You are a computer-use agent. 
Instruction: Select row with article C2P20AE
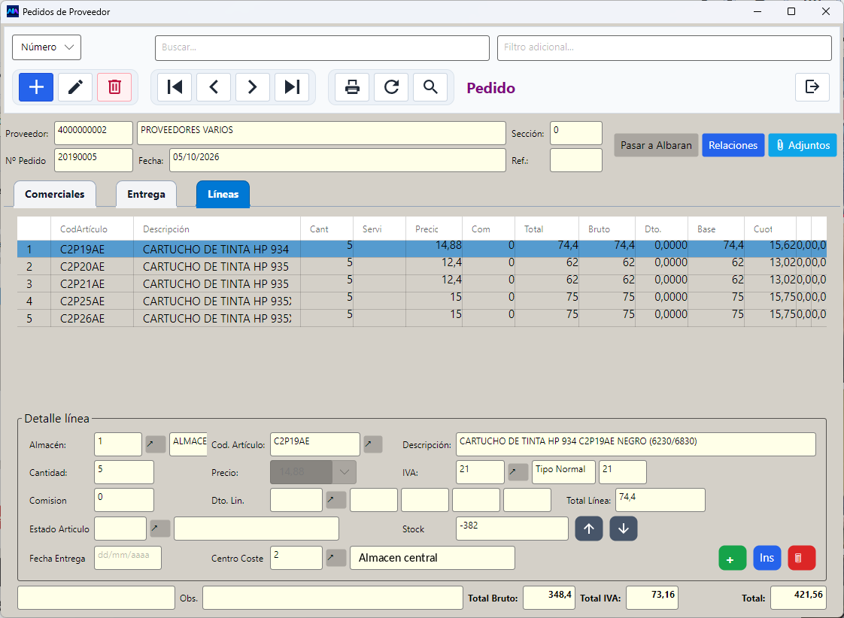pos(422,266)
